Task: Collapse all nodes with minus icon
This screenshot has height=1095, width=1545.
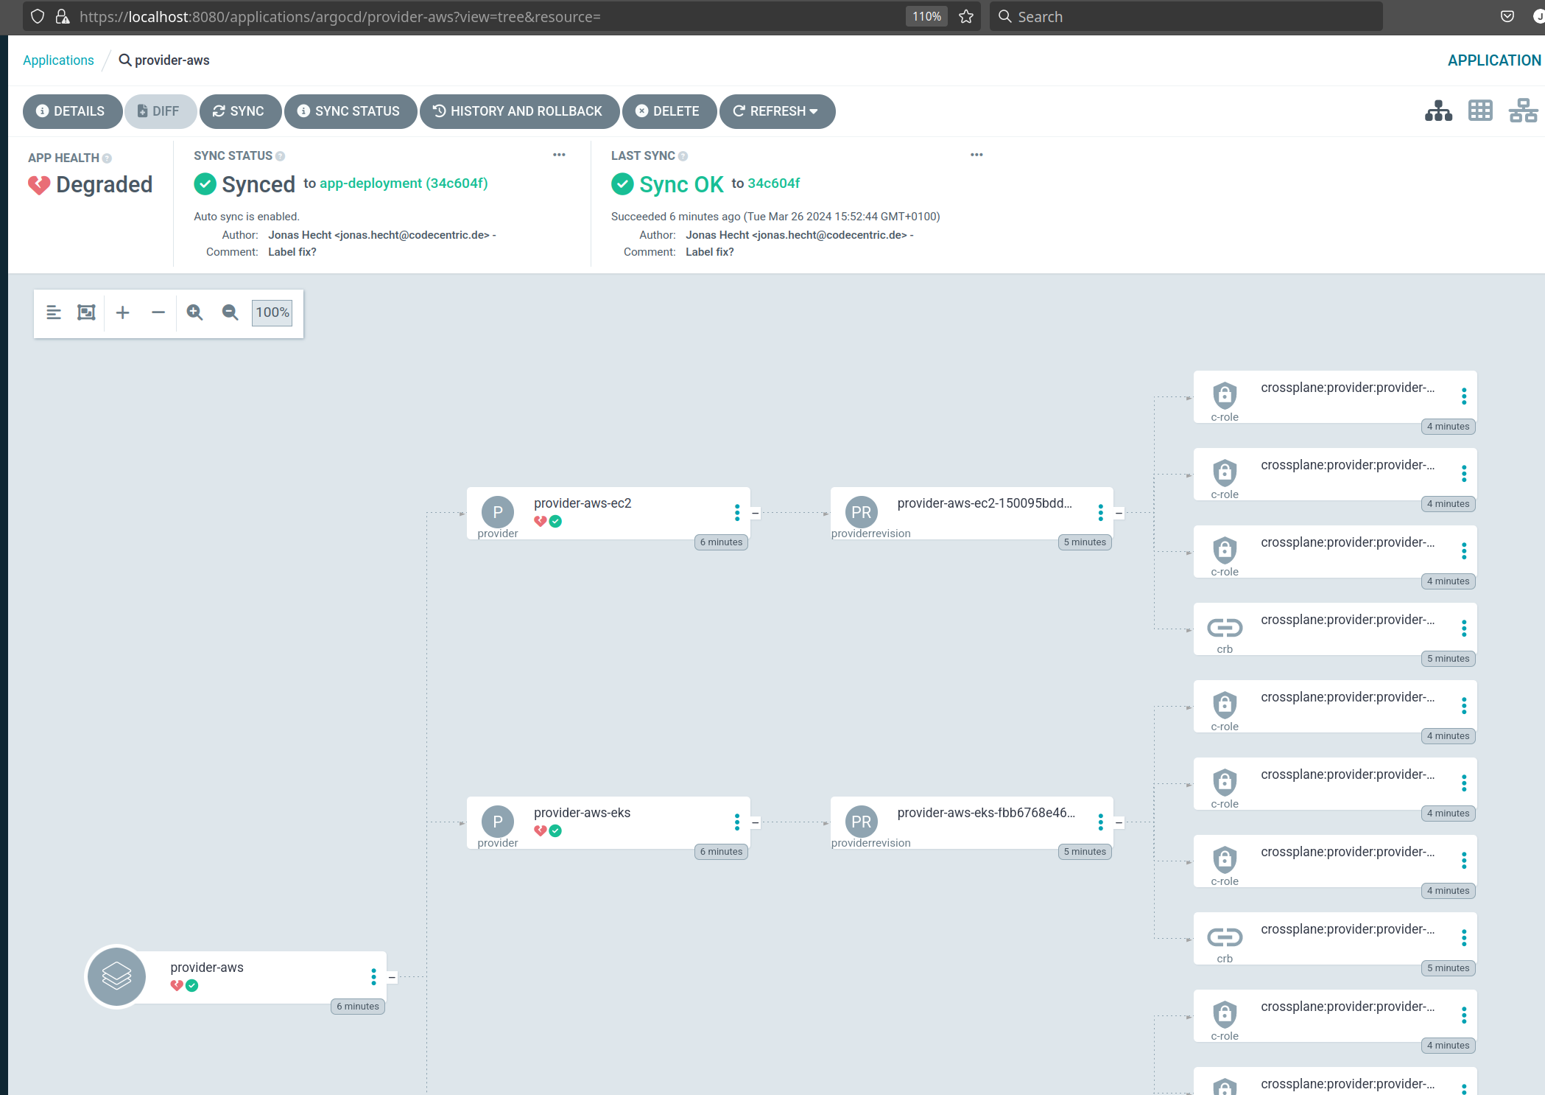Action: click(x=158, y=312)
